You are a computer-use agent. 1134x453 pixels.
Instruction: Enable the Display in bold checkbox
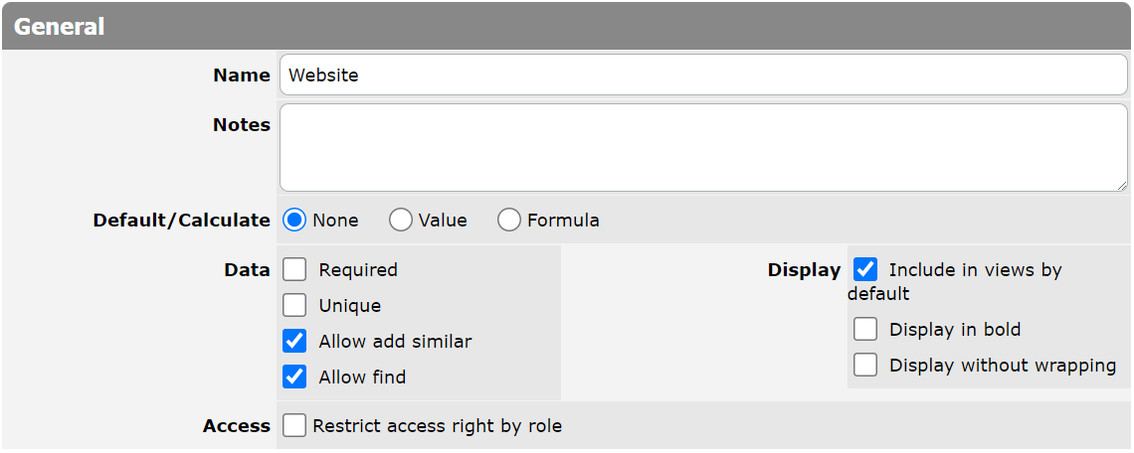(x=865, y=330)
